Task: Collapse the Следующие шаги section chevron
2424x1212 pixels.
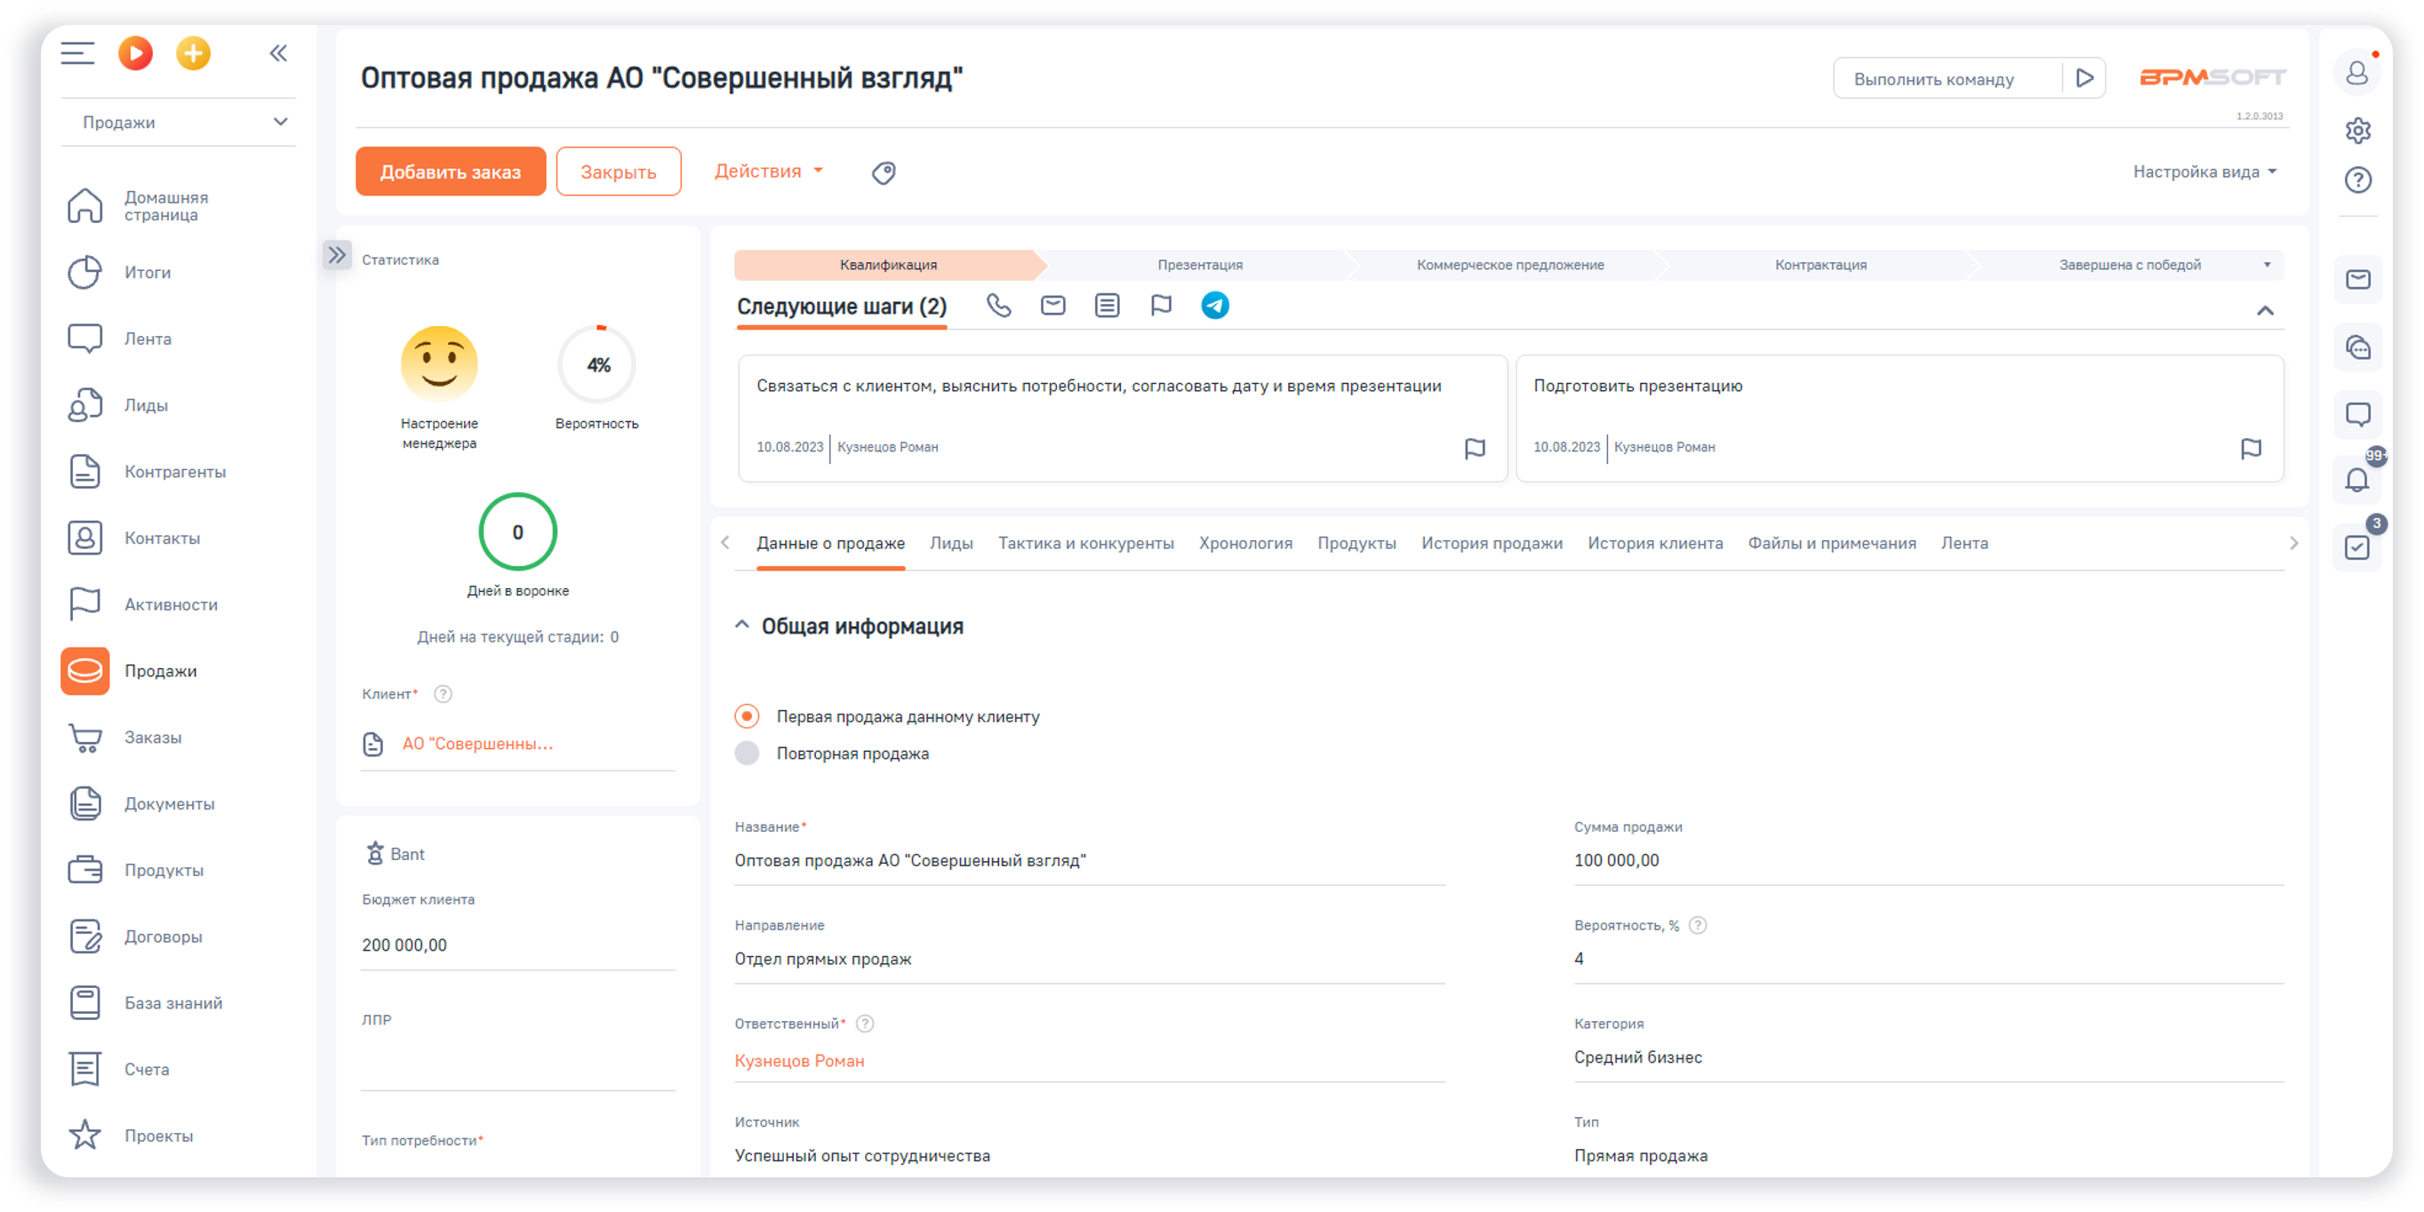Action: click(2265, 310)
